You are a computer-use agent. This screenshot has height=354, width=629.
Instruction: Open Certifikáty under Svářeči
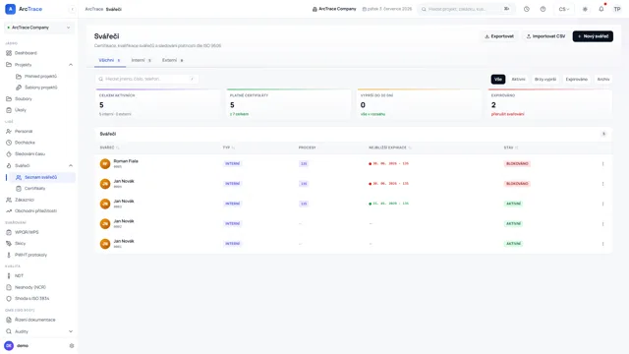tap(34, 188)
